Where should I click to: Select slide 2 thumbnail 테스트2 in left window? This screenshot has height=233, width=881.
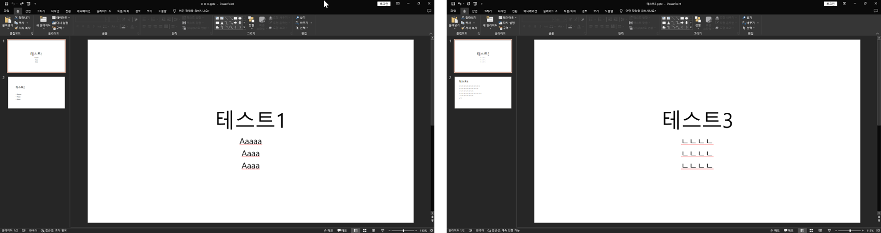[36, 92]
